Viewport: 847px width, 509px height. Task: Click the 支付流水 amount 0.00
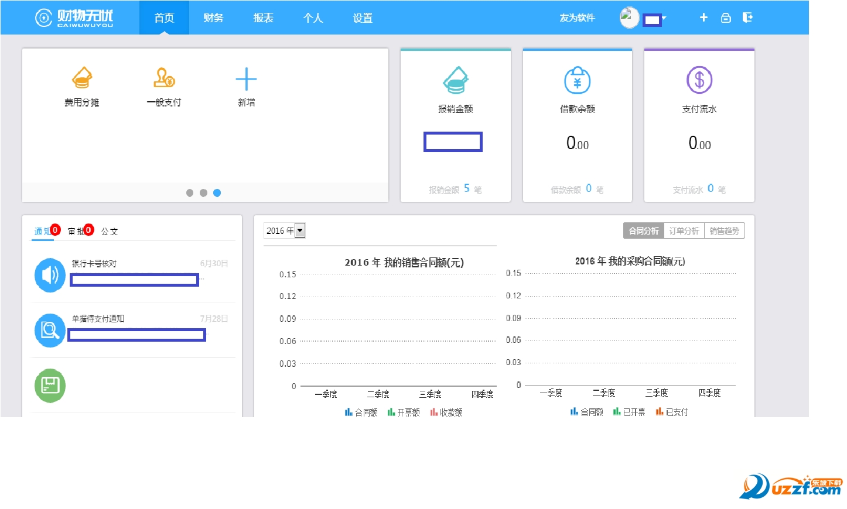[699, 143]
